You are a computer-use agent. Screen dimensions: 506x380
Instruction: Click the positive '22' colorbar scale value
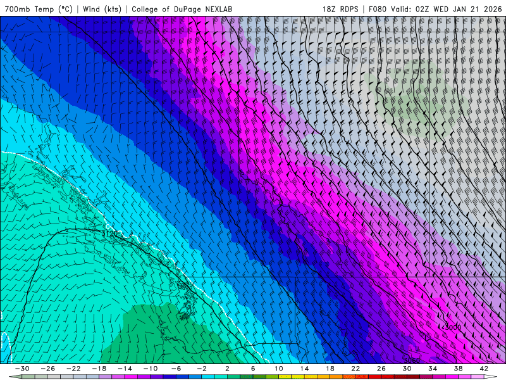point(355,369)
